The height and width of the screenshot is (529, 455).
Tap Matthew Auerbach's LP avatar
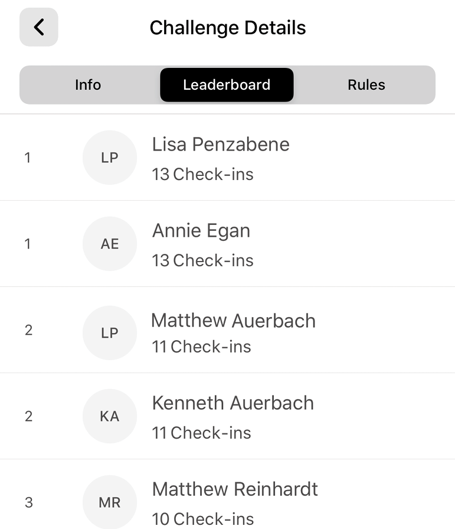110,332
